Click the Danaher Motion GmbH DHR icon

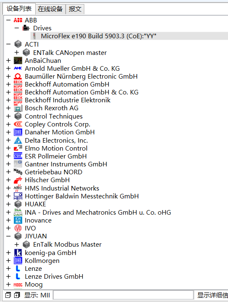coord(18,132)
